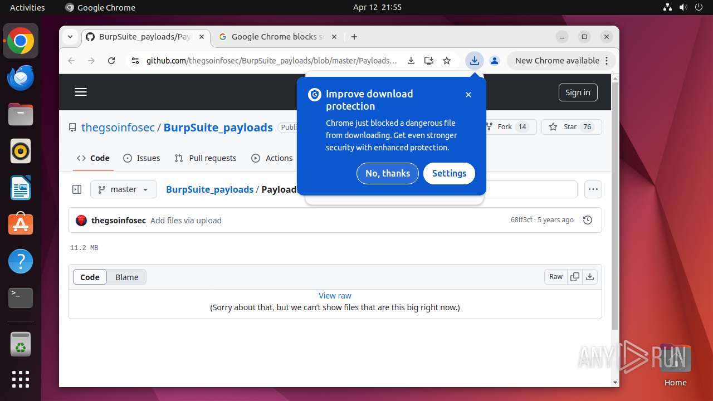The width and height of the screenshot is (713, 401).
Task: Open the Pull requests tab
Action: click(206, 158)
